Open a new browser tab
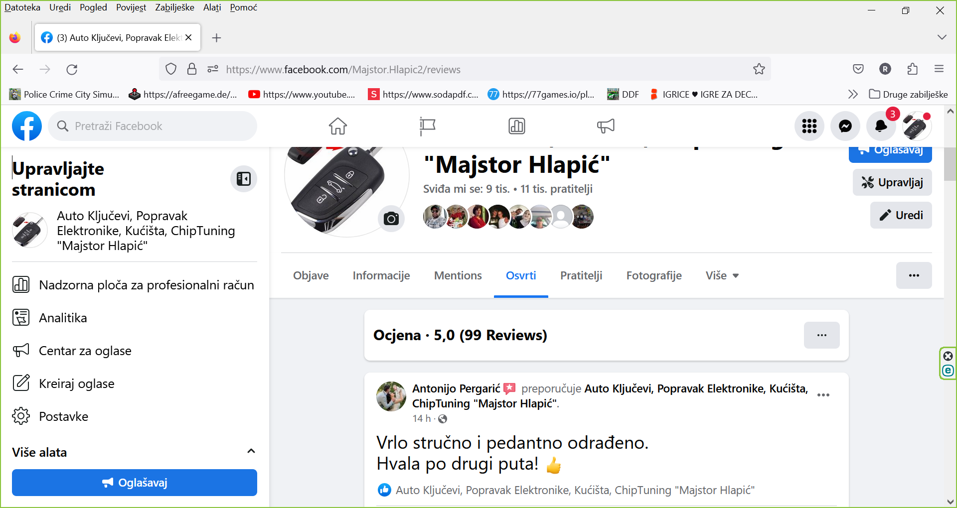Viewport: 957px width, 508px height. 216,38
